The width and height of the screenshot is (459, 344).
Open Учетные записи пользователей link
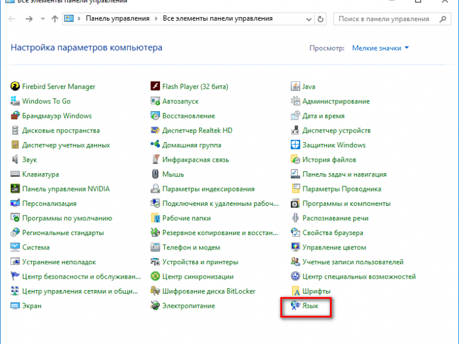[353, 262]
